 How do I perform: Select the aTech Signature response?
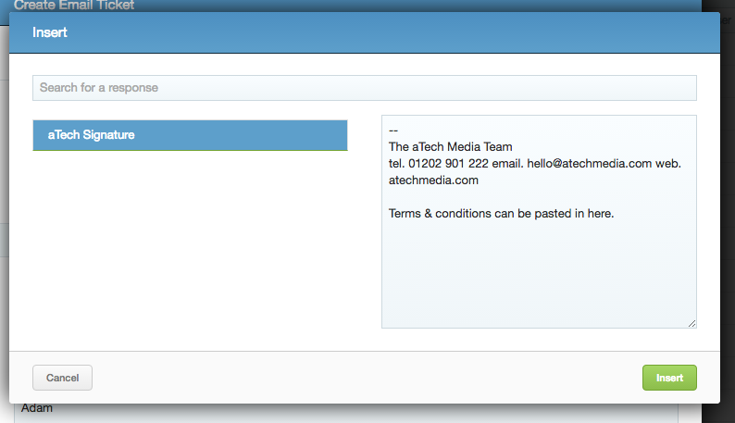(190, 135)
